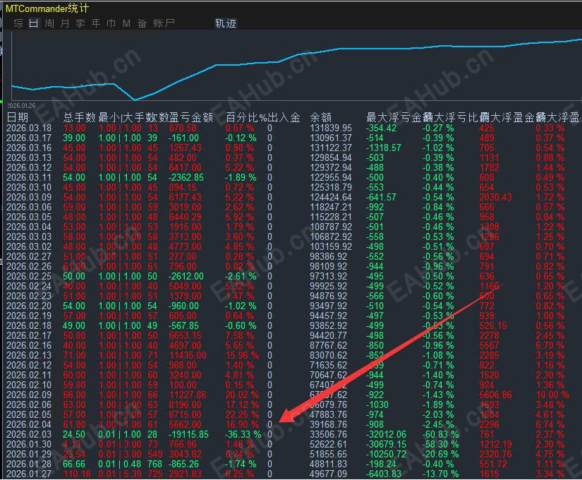Switch to the 账户 account tab

(x=164, y=23)
